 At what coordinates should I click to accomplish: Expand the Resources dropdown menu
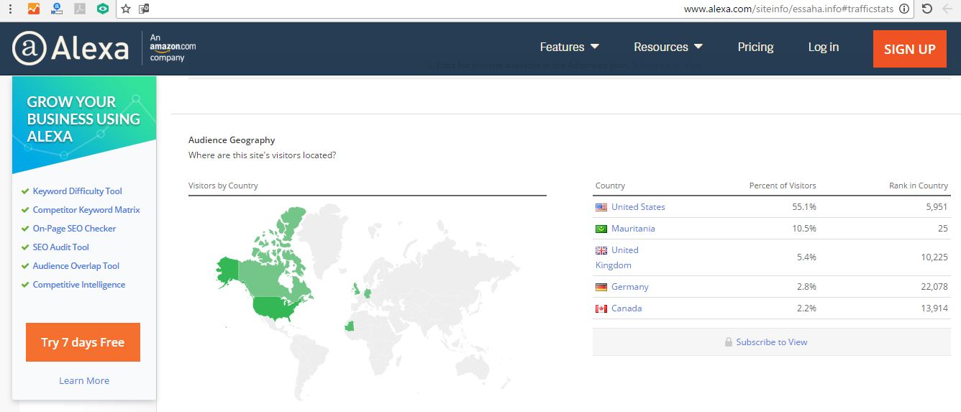pos(668,47)
